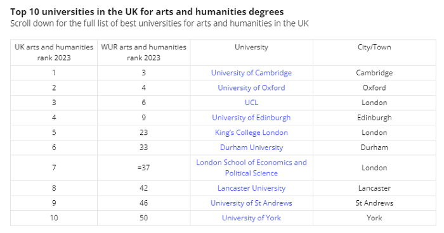The height and width of the screenshot is (233, 444).
Task: Open the University of St Andrews link
Action: (x=251, y=203)
